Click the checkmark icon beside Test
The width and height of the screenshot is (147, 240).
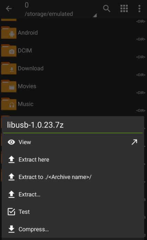tap(11, 212)
